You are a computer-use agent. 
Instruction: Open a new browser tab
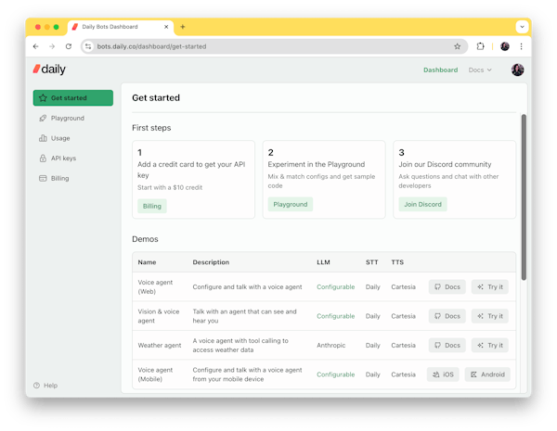pyautogui.click(x=183, y=27)
